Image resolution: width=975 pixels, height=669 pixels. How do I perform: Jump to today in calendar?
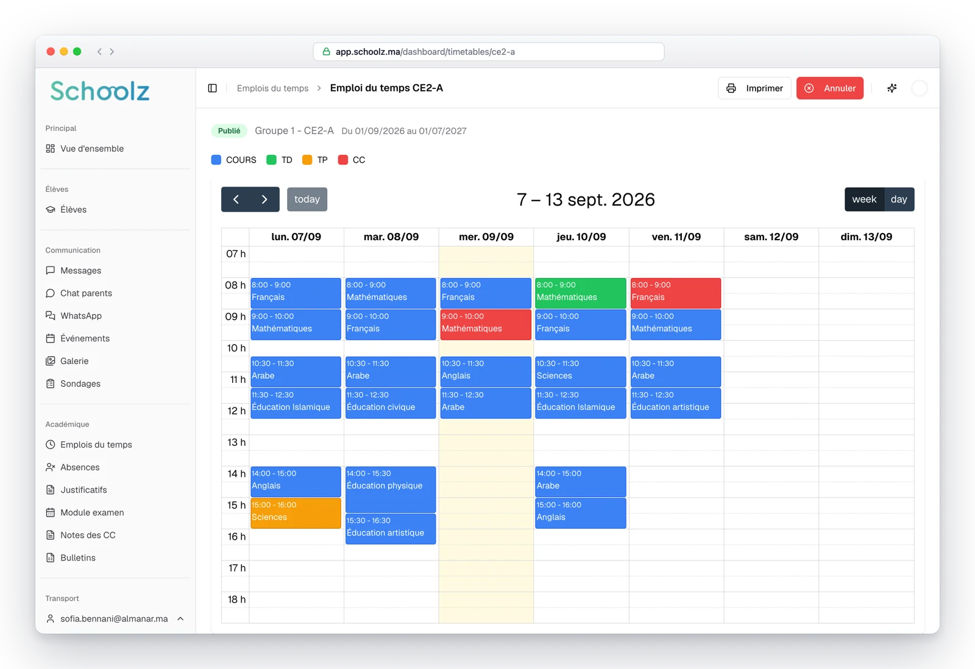[x=307, y=199]
